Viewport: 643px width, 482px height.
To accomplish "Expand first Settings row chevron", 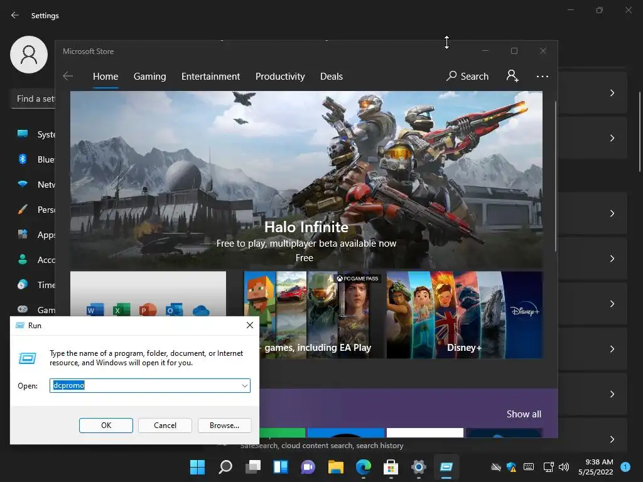I will click(x=612, y=93).
